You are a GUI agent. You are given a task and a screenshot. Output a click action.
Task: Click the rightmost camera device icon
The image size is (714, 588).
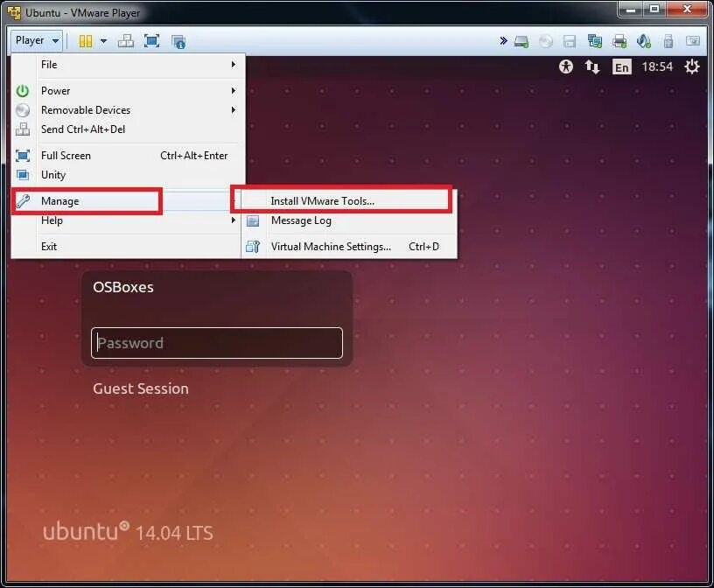693,41
